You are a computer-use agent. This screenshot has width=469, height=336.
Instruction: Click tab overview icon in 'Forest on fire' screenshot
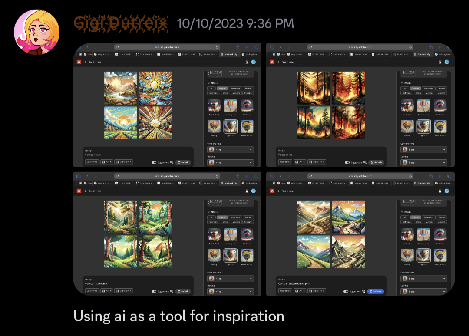point(449,47)
